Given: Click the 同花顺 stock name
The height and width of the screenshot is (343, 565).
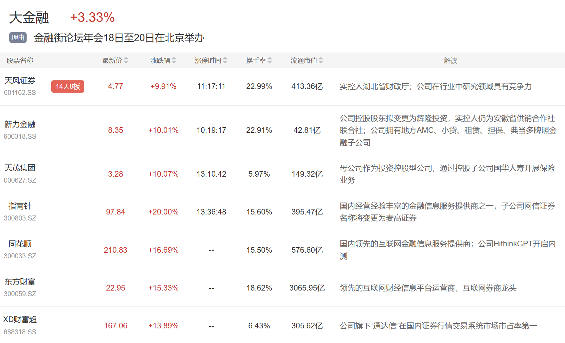Looking at the screenshot, I should tap(20, 244).
